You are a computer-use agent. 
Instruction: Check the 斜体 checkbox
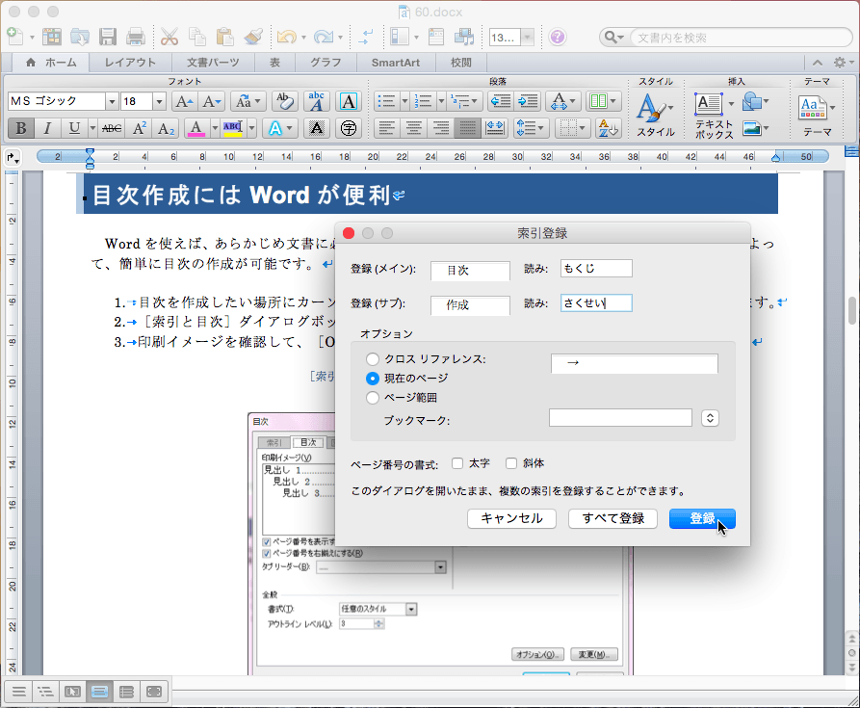coord(511,463)
